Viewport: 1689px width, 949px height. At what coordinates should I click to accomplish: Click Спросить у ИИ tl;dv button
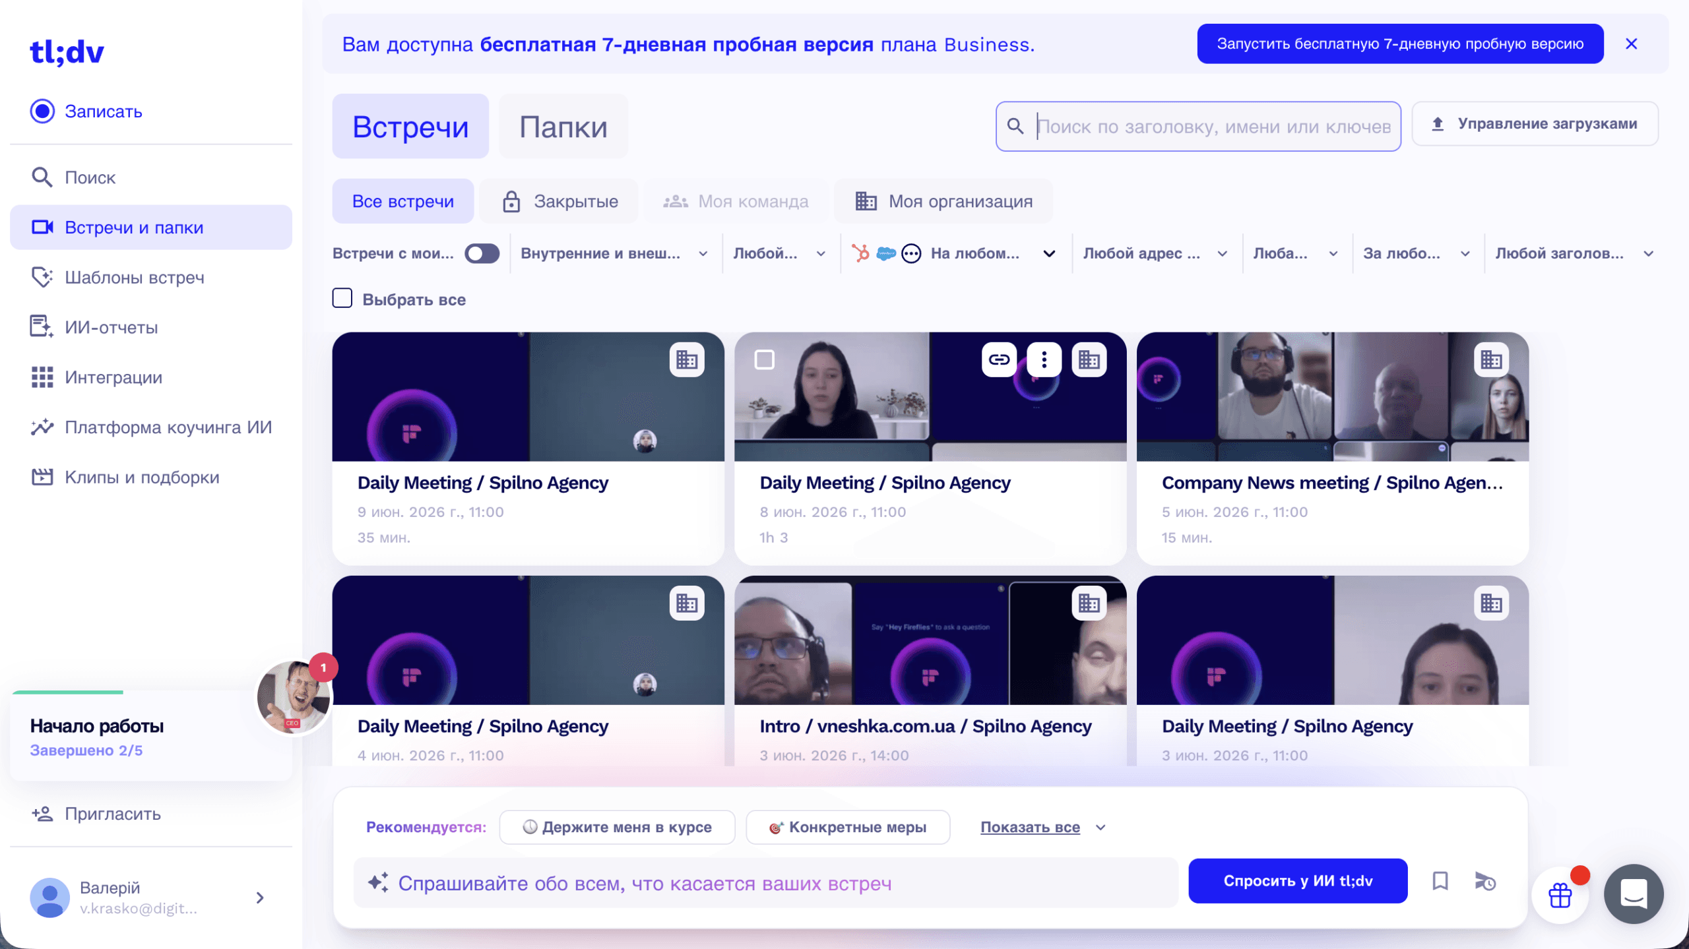click(x=1298, y=881)
